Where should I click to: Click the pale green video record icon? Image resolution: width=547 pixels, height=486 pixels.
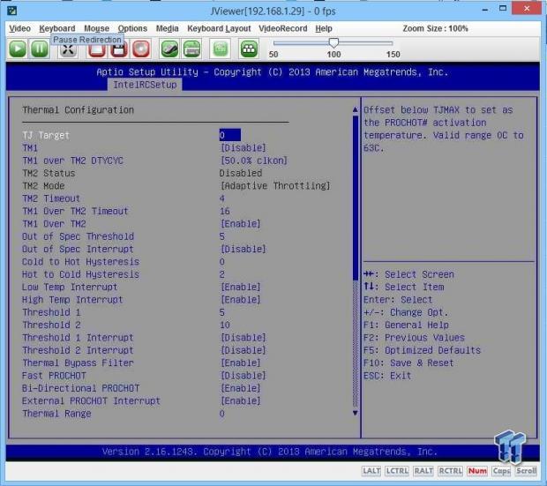point(221,49)
